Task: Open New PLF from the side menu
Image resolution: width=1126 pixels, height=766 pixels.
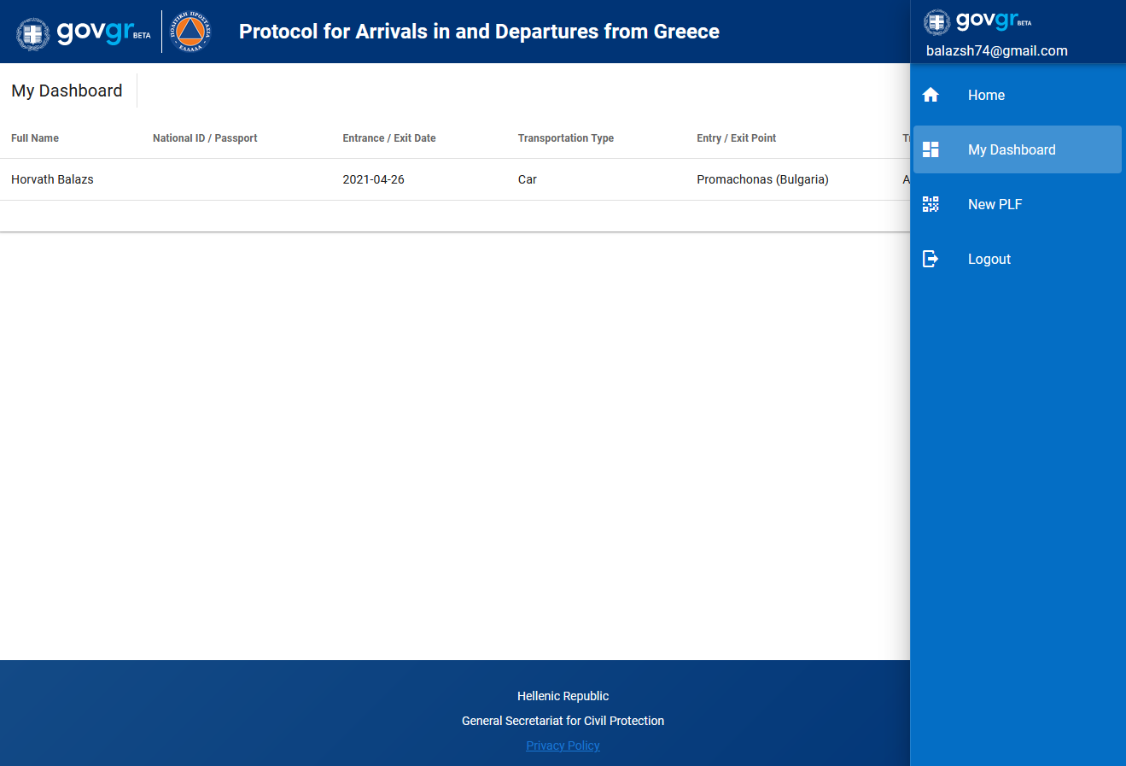Action: 995,204
